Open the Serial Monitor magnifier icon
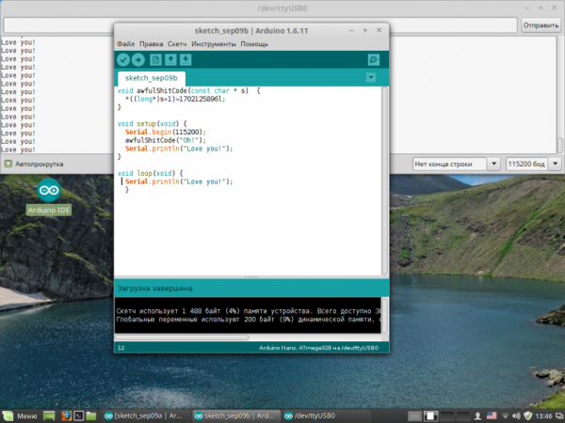Screen dimensions: 565x423 click(374, 60)
